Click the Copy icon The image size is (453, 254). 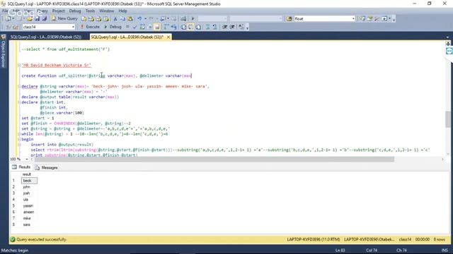pyautogui.click(x=122, y=19)
